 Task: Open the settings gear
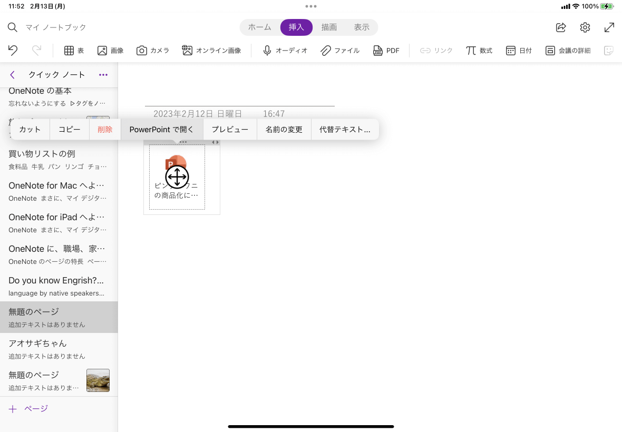point(585,27)
